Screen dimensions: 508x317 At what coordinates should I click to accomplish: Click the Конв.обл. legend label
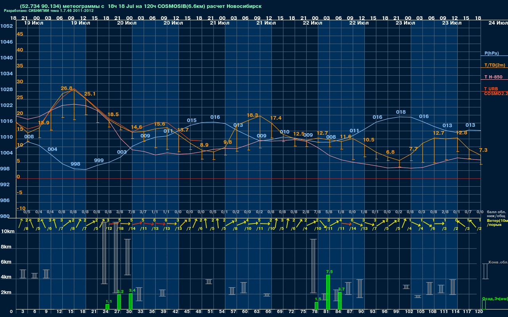[498, 262]
